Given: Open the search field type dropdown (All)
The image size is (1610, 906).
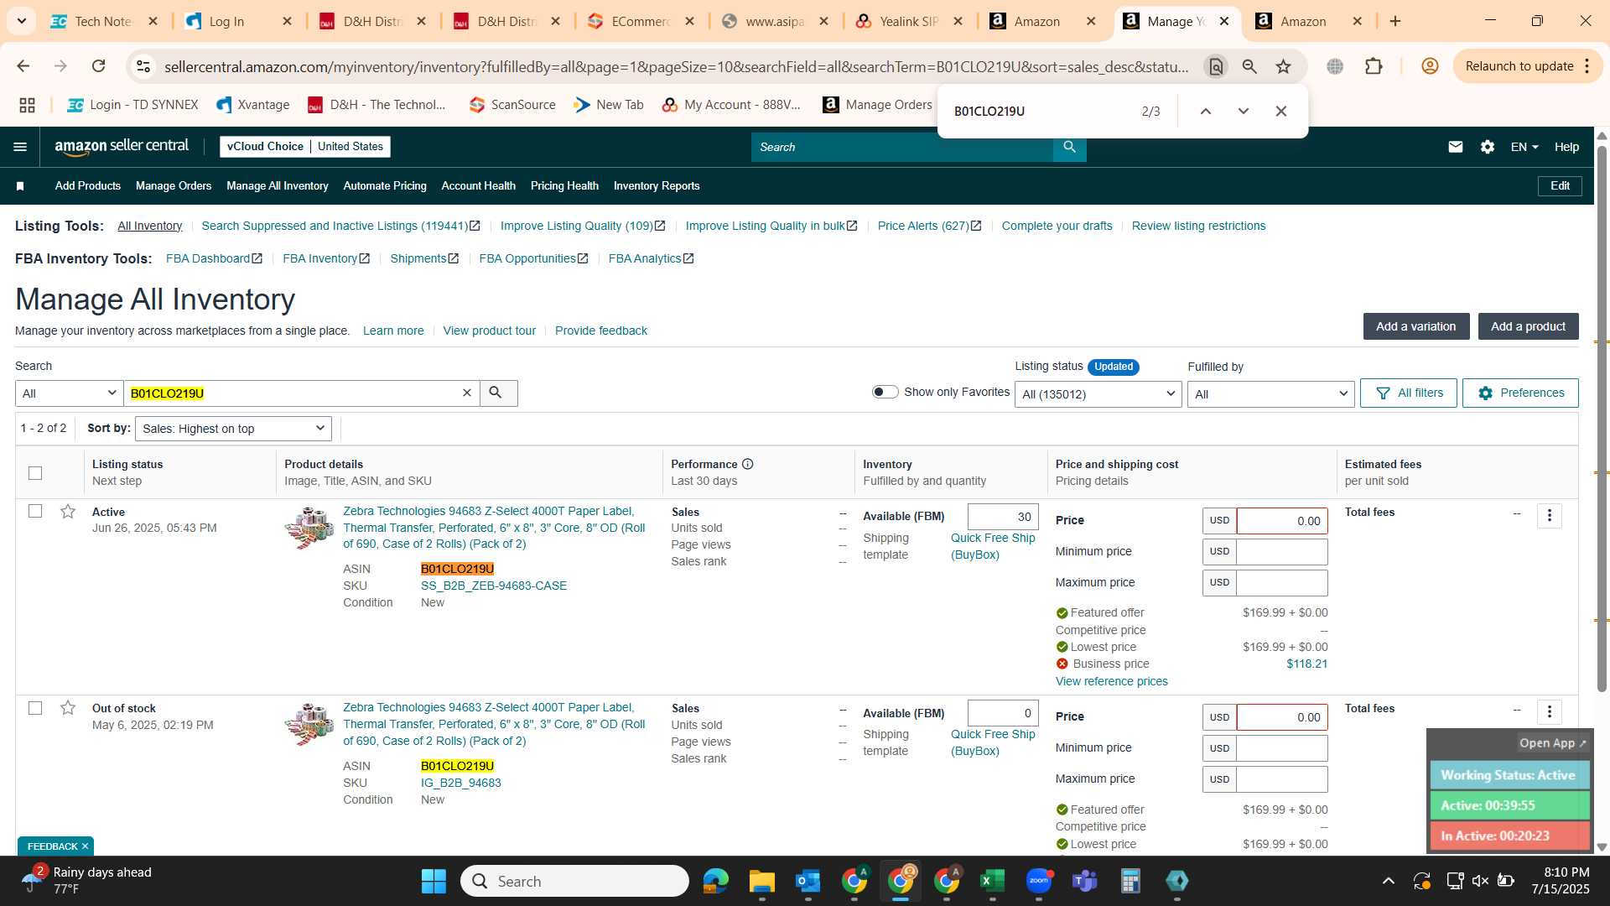Looking at the screenshot, I should [70, 393].
